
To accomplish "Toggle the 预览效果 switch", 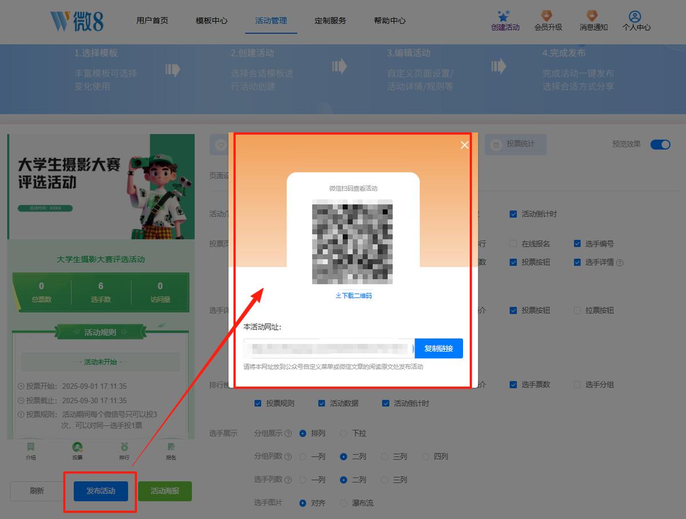I will [660, 144].
